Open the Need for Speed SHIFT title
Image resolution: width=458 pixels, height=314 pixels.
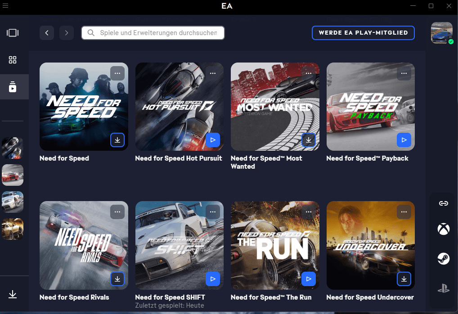[170, 297]
